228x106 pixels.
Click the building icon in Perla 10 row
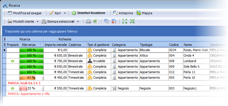tap(114, 78)
